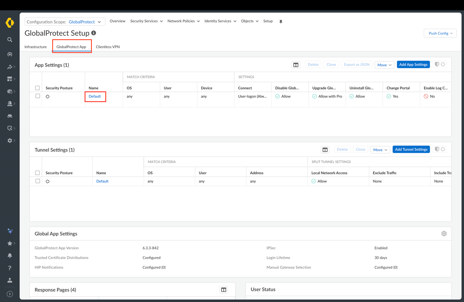Click the Clone button in Tunnel Settings

tap(360, 149)
